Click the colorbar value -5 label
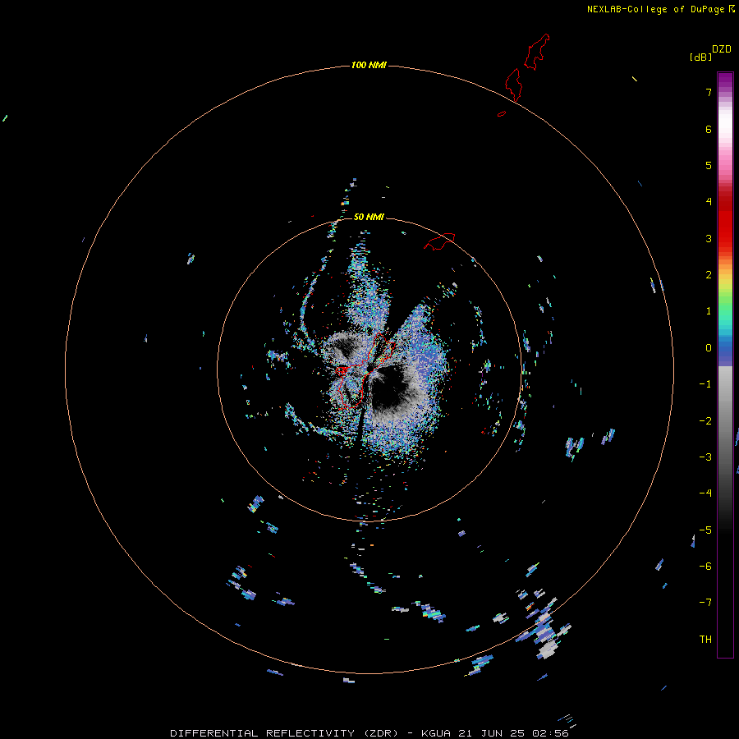Image resolution: width=739 pixels, height=739 pixels. pyautogui.click(x=705, y=530)
